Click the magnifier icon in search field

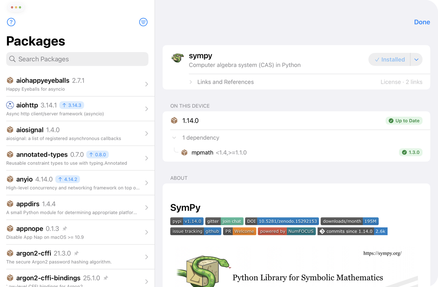click(x=12, y=59)
